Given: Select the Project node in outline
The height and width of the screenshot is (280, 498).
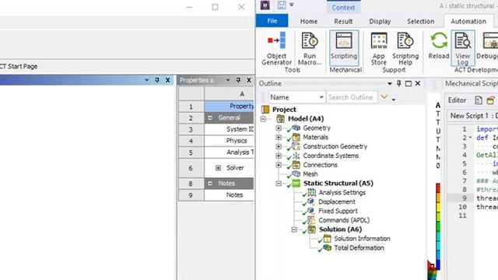Looking at the screenshot, I should coord(284,110).
